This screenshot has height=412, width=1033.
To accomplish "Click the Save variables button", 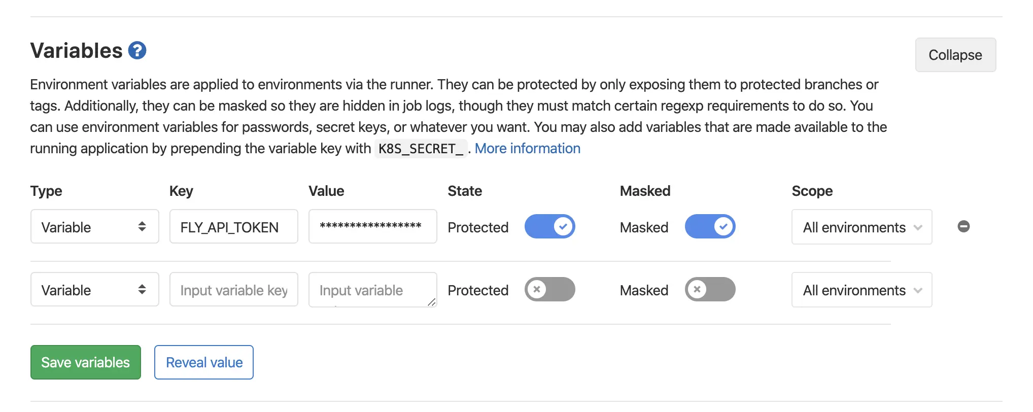I will 85,362.
